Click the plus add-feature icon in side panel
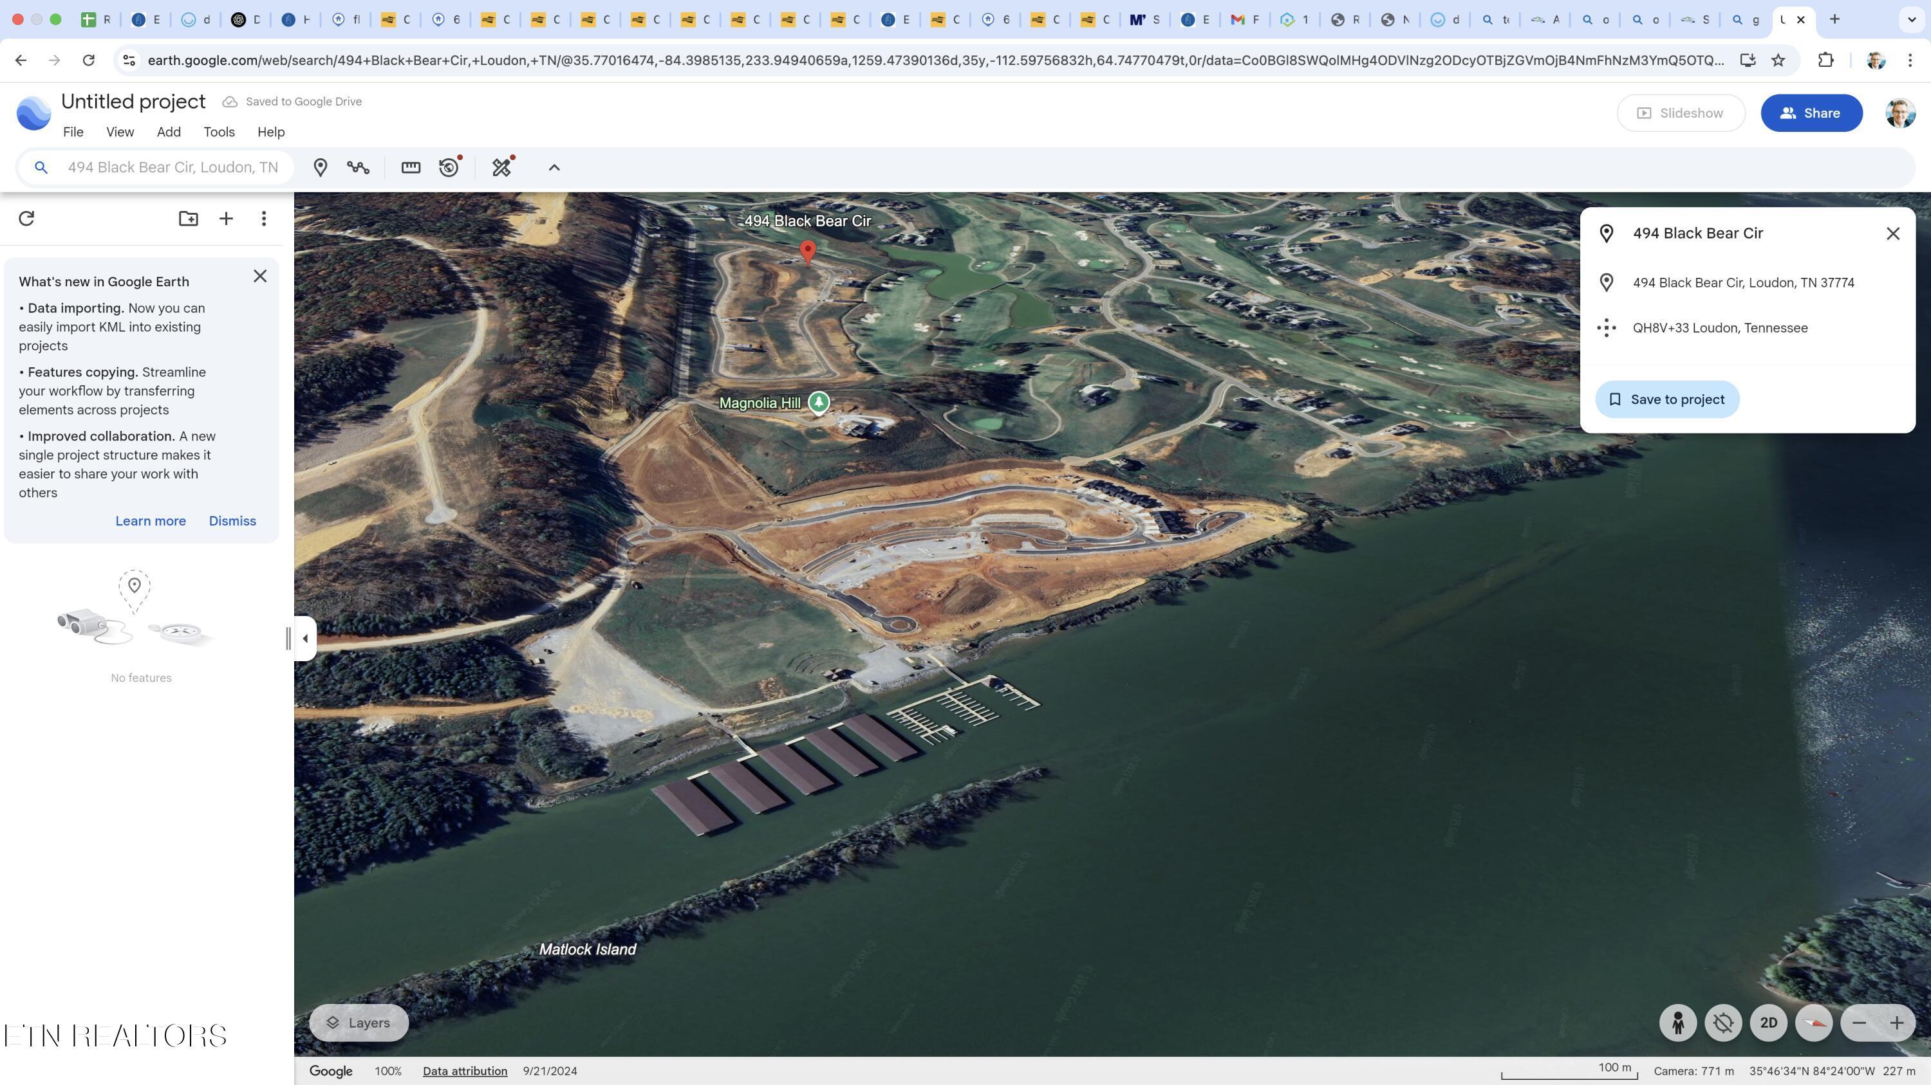 (x=226, y=219)
